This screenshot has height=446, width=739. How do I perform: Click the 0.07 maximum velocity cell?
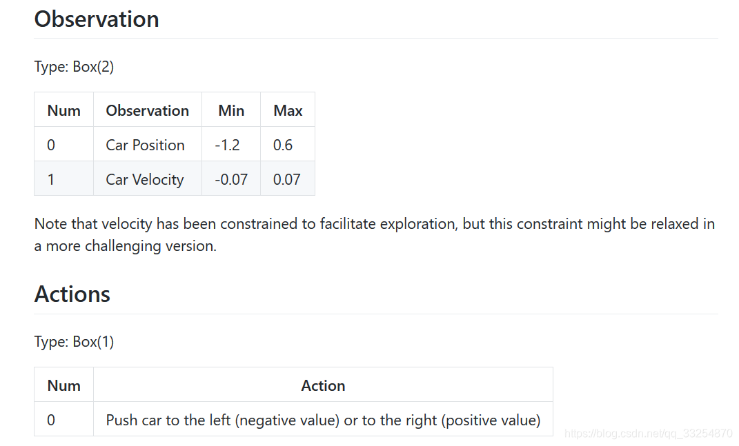coord(287,179)
